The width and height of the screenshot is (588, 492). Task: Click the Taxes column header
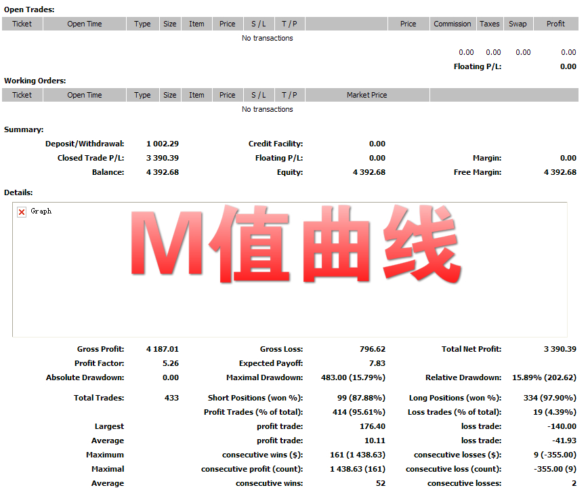coord(489,23)
